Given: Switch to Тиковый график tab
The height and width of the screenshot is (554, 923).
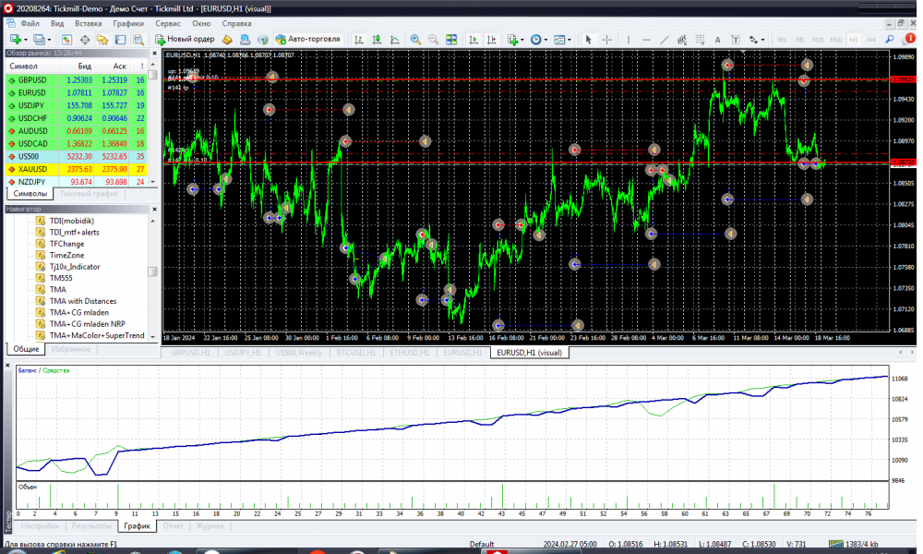Looking at the screenshot, I should tap(89, 194).
